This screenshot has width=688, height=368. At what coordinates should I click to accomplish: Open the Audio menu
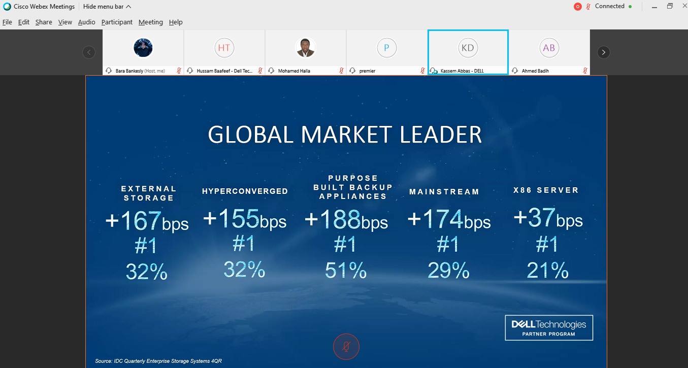click(x=87, y=22)
